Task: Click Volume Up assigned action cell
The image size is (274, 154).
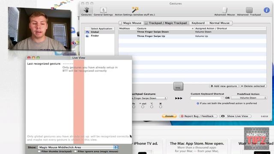Action: click(202, 36)
